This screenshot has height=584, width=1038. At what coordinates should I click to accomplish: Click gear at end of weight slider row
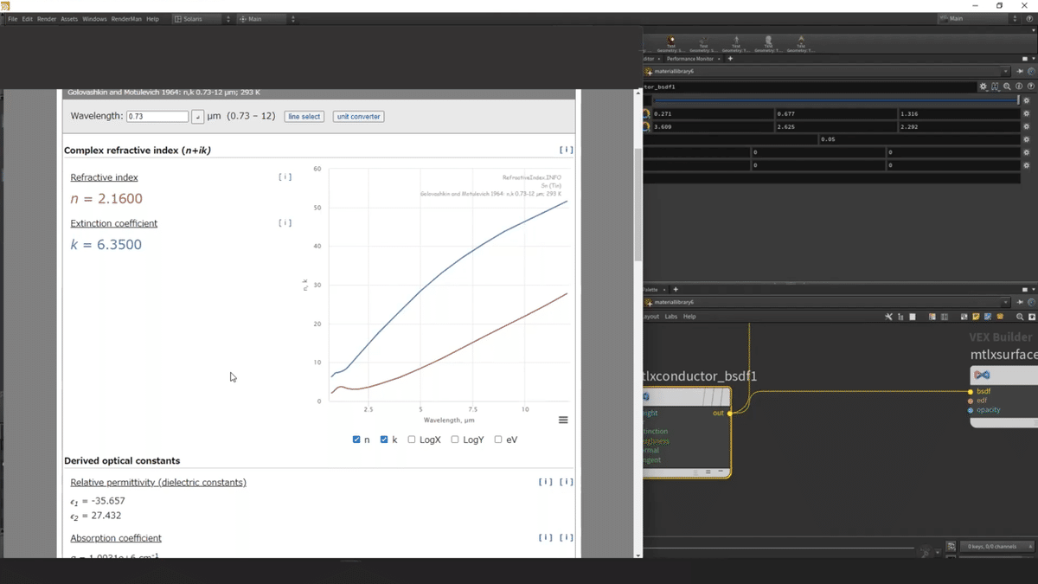coord(1027,100)
